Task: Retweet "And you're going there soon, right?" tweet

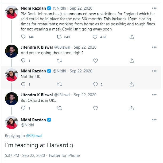Action: [x=60, y=61]
